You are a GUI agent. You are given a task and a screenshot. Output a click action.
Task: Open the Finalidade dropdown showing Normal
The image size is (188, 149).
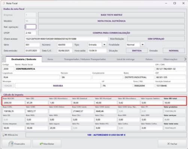(142, 45)
